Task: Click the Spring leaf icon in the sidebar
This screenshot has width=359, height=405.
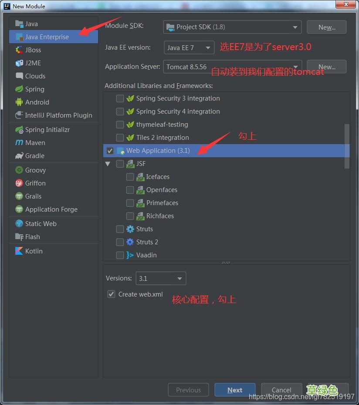Action: coord(19,89)
